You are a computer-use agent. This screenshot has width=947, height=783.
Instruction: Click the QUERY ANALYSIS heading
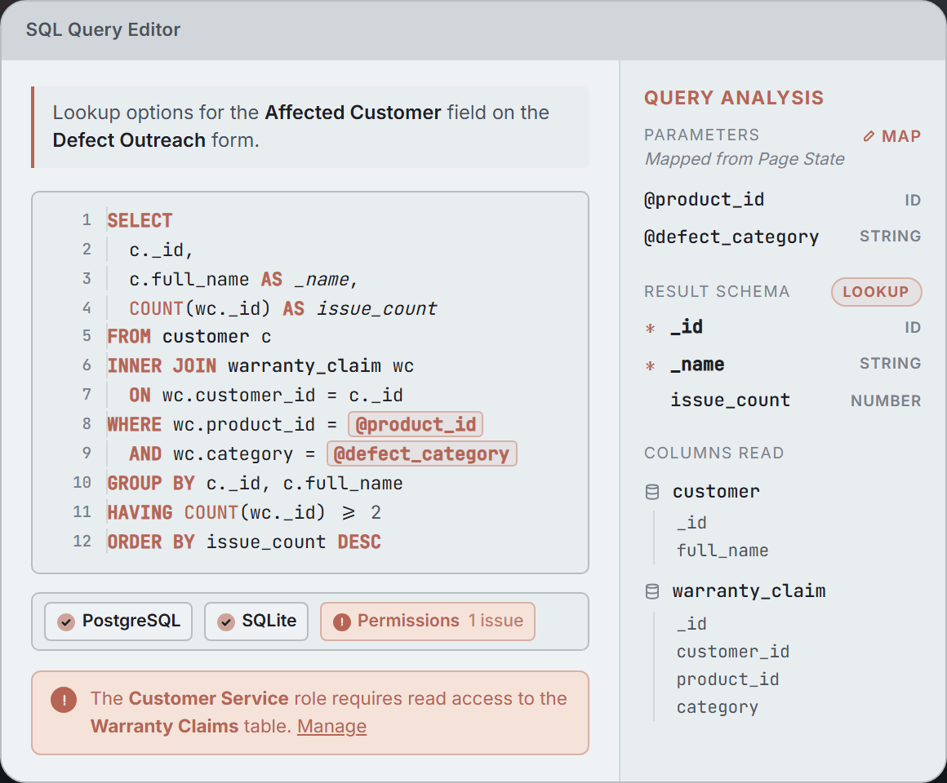(734, 98)
